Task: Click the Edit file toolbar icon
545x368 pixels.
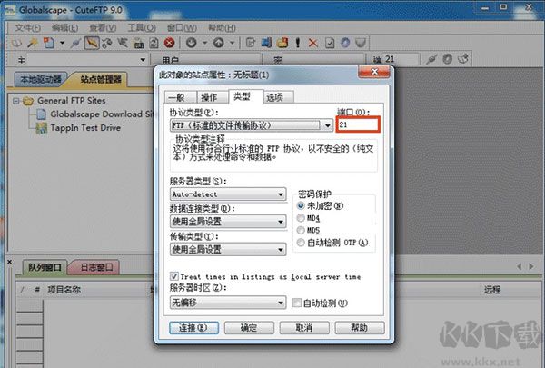Action: pos(251,43)
